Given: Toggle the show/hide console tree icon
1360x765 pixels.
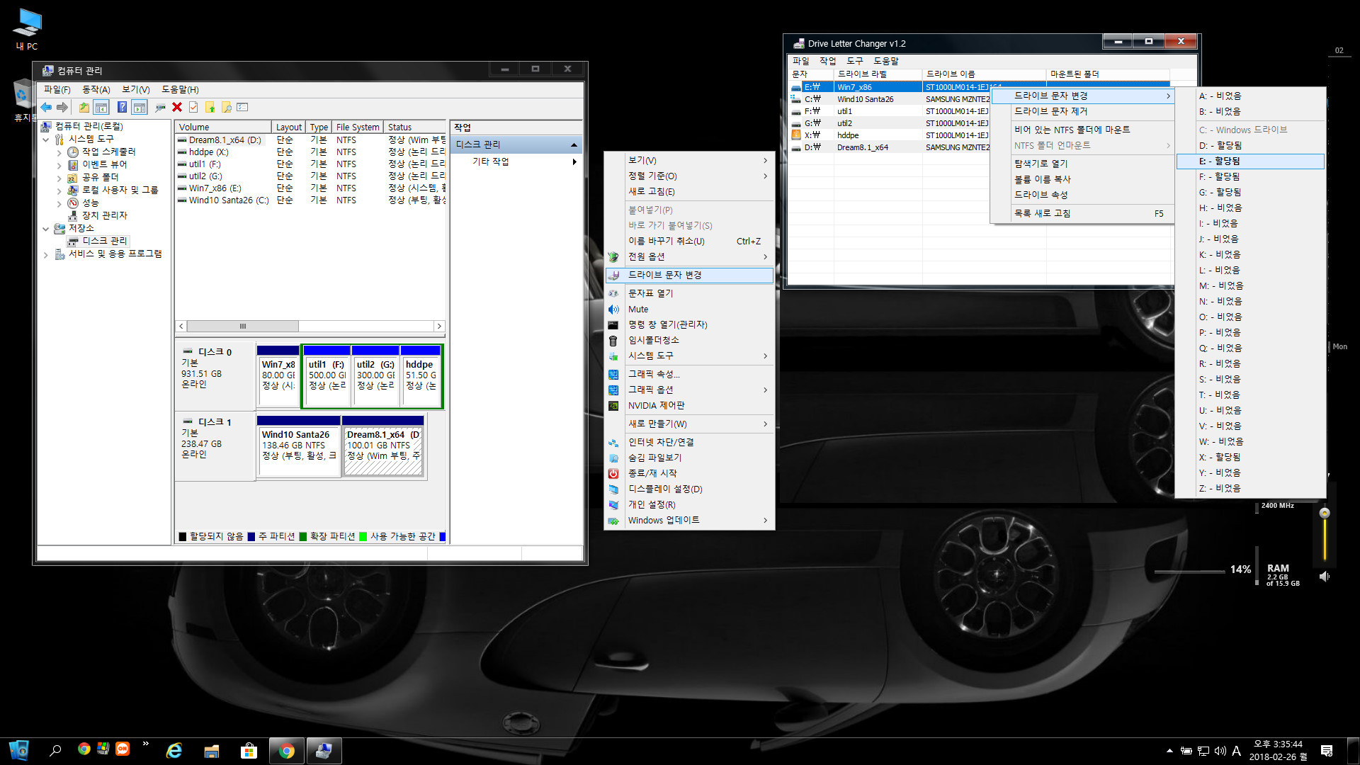Looking at the screenshot, I should (x=101, y=108).
